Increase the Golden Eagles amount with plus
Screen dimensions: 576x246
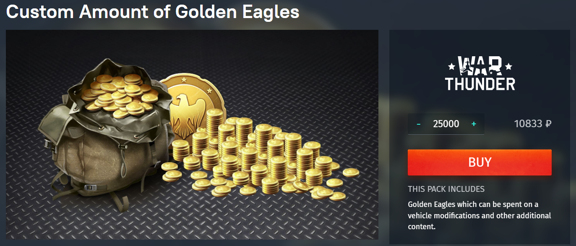coord(474,124)
